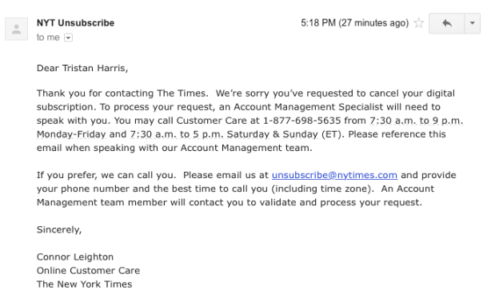The width and height of the screenshot is (487, 298).
Task: Star this NYT Unsubscribe email
Action: [x=419, y=23]
